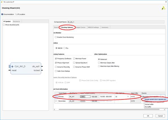Enable Spread Spectrum checkbox
Image resolution: width=168 pixels, height=120 pixels.
(x=74, y=63)
